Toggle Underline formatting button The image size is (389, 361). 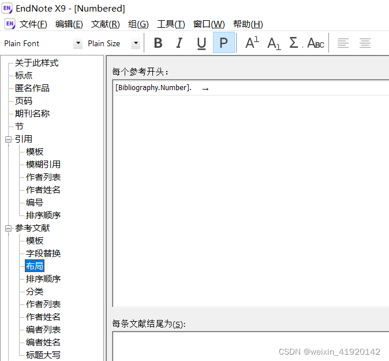pyautogui.click(x=201, y=43)
